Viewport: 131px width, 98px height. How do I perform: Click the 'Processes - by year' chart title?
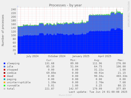pyautogui.click(x=65, y=5)
